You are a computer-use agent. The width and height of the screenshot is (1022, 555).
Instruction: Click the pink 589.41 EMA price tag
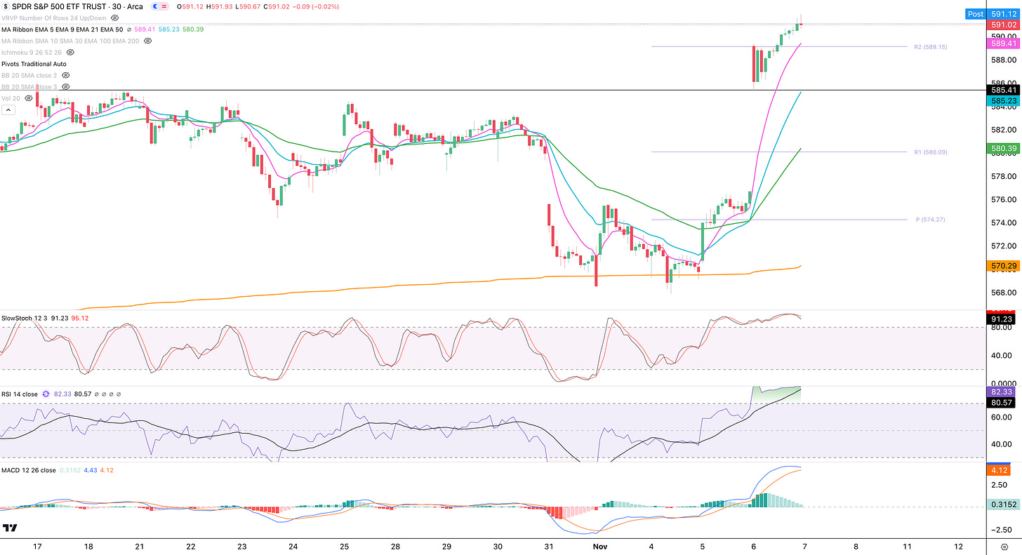[x=1004, y=44]
